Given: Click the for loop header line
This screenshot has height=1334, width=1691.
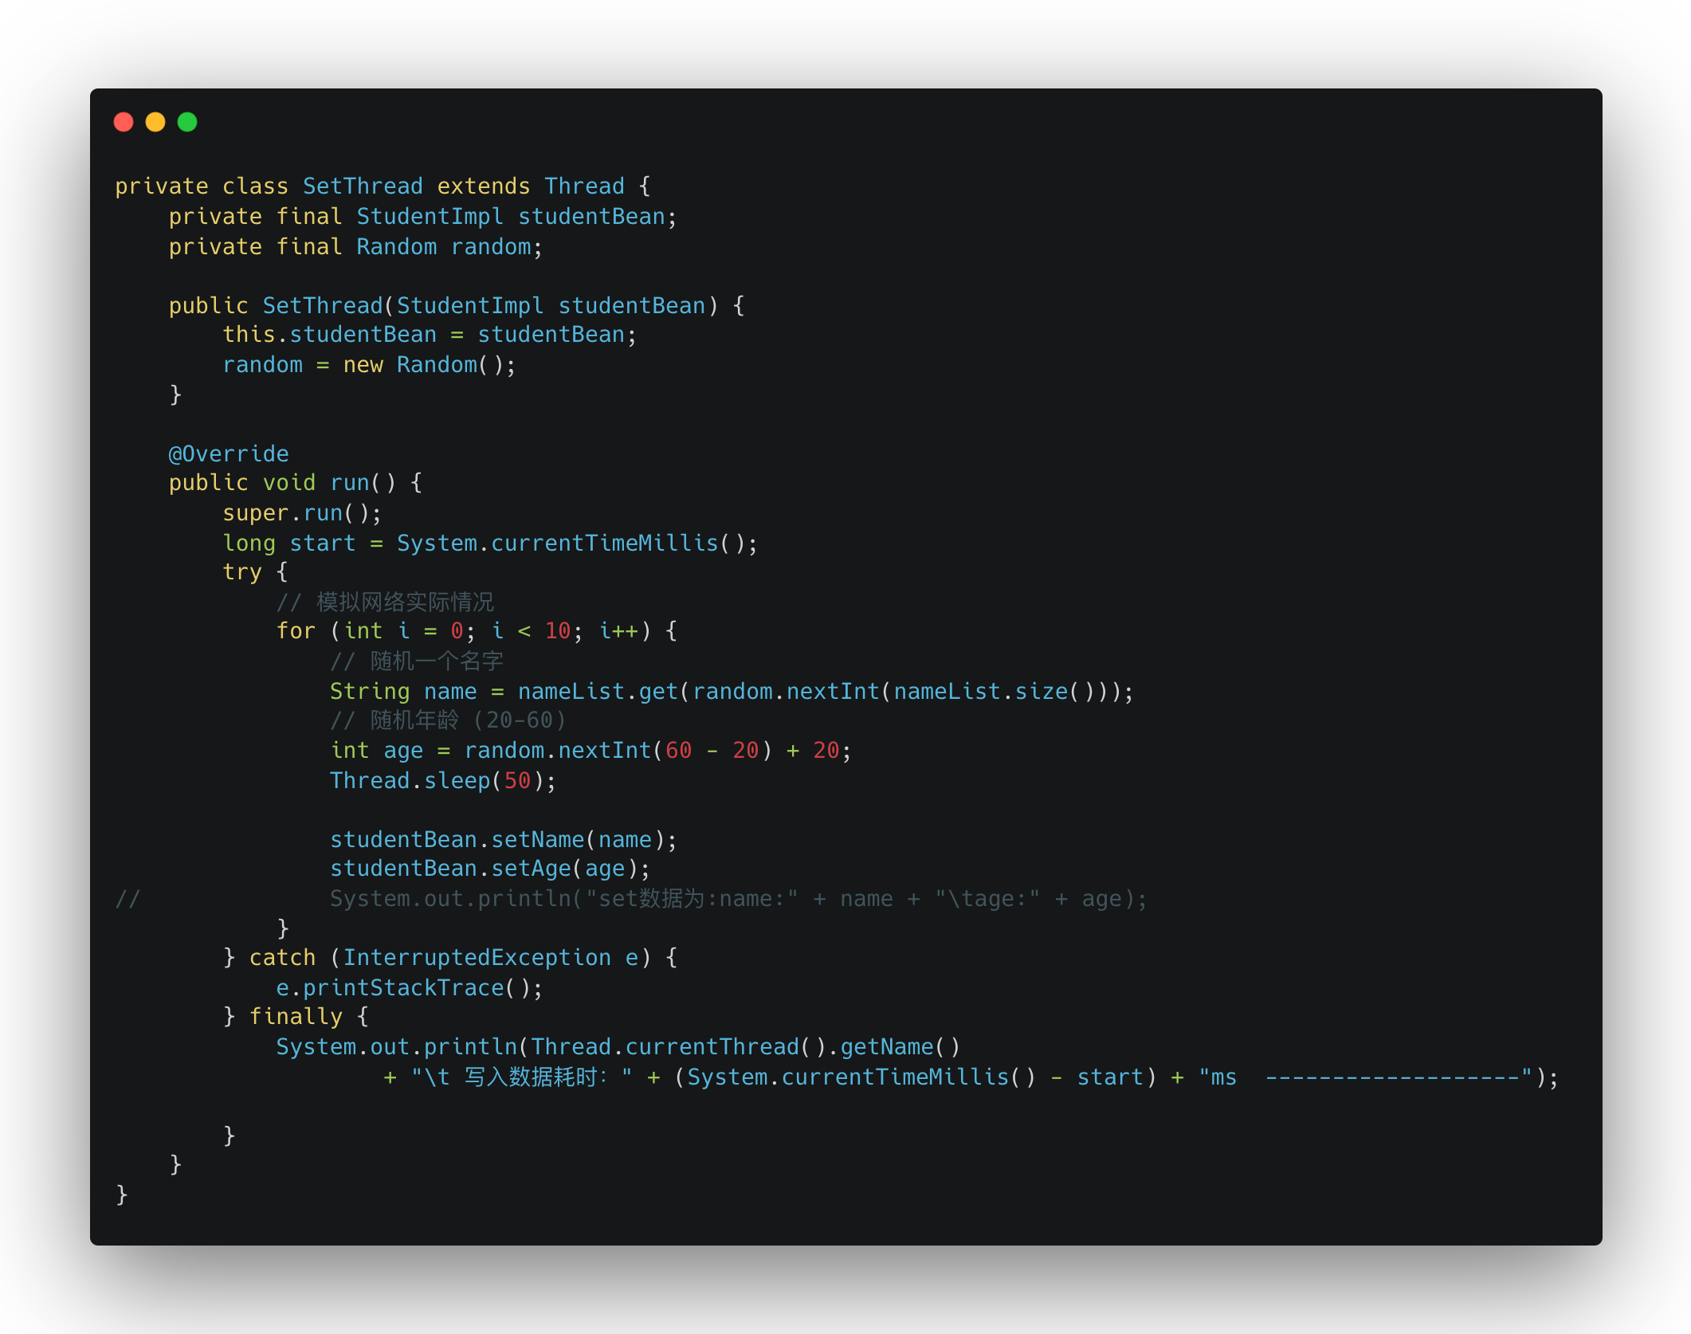Looking at the screenshot, I should click(477, 631).
